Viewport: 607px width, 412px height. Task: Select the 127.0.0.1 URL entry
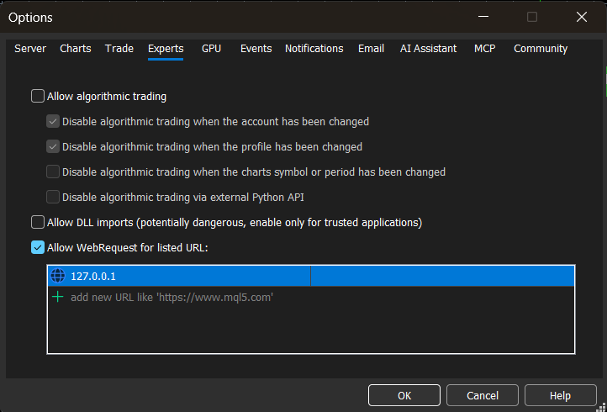point(311,276)
